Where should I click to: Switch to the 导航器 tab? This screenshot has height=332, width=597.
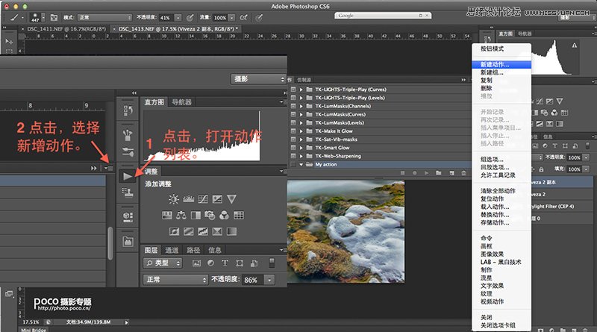[181, 102]
